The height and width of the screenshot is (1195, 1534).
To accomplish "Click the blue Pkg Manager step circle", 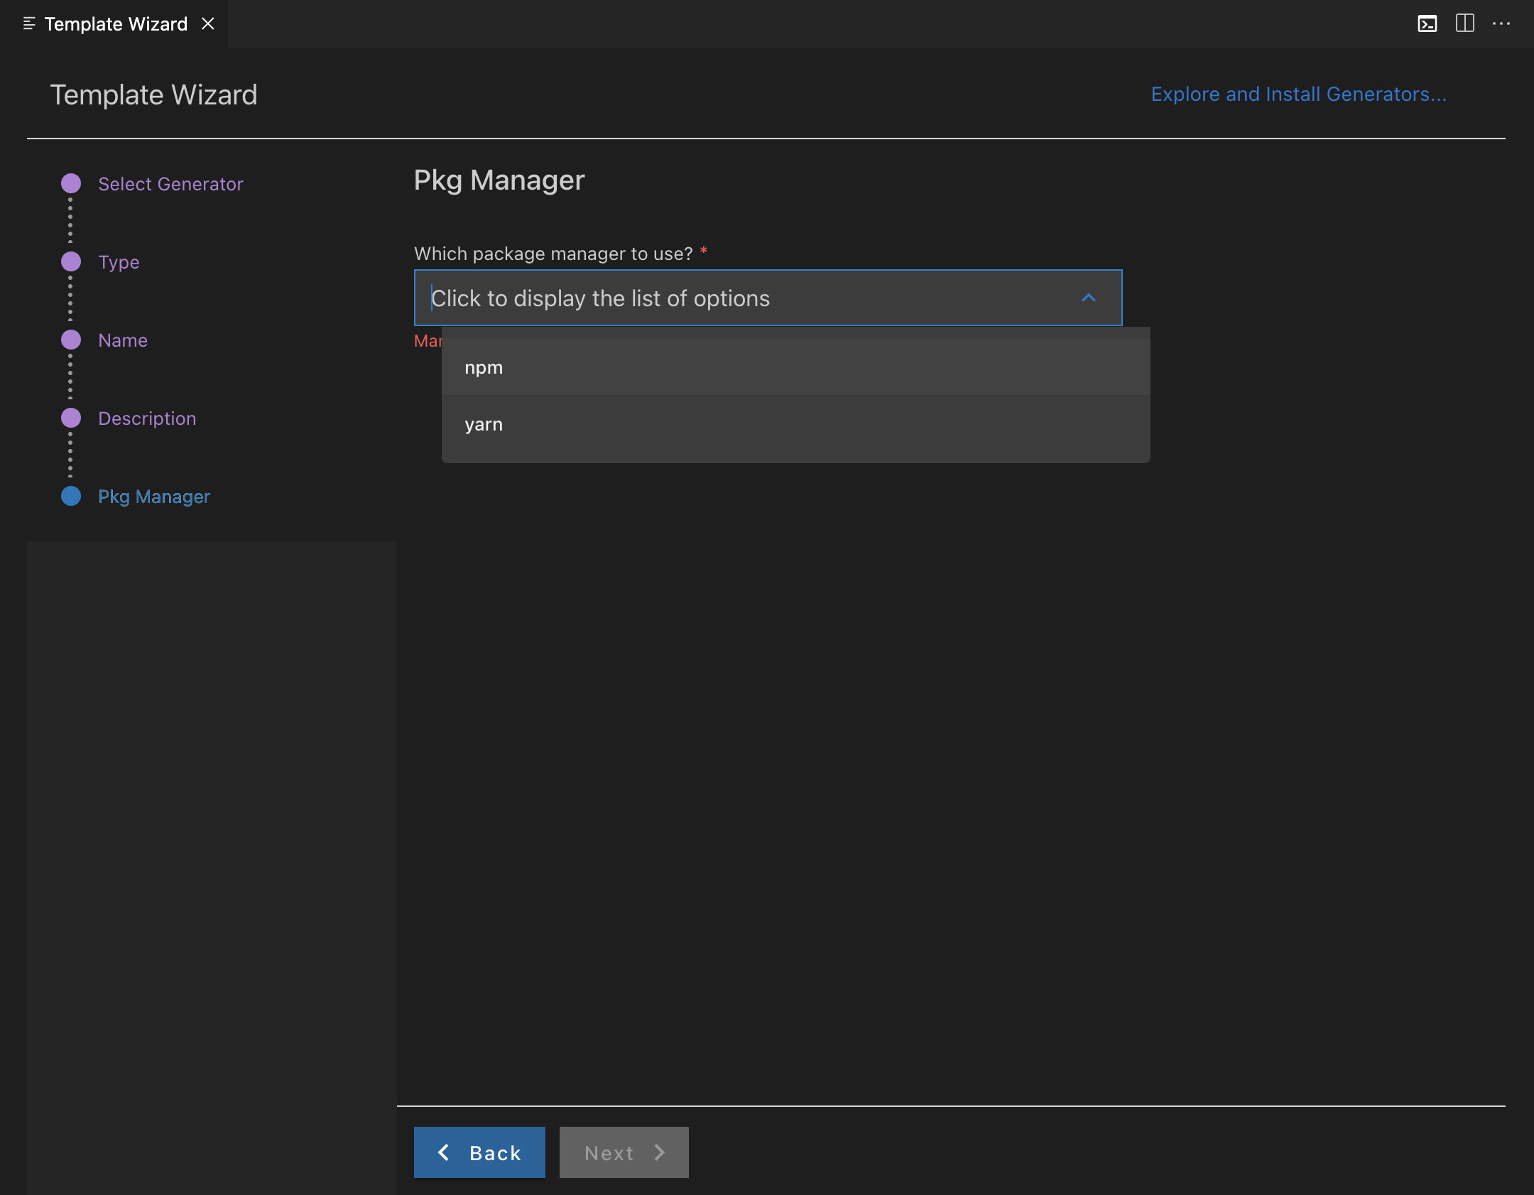I will coord(71,496).
